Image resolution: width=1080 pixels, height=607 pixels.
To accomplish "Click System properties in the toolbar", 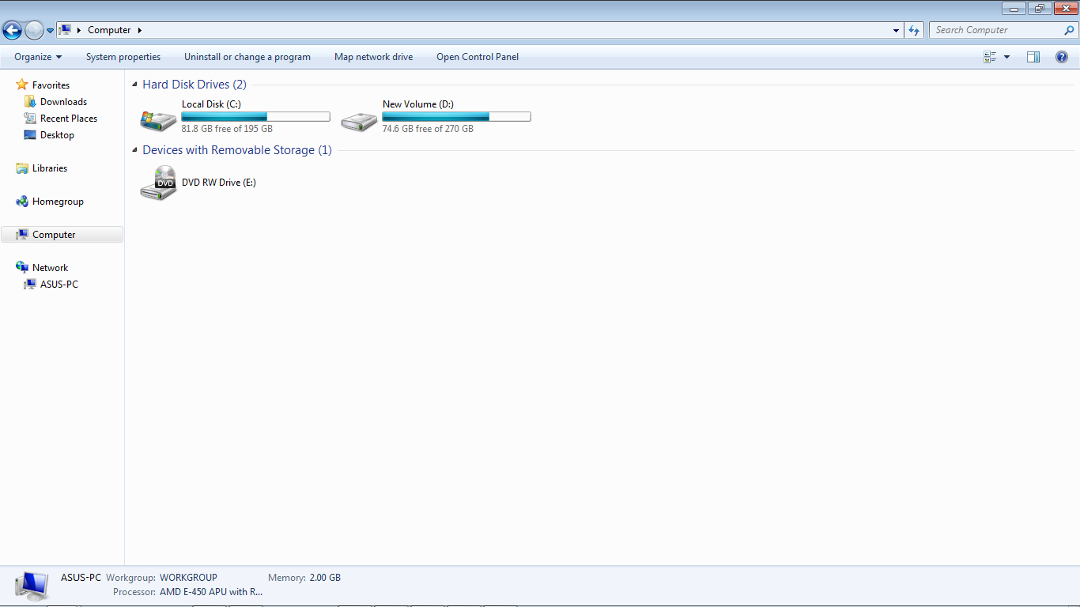I will tap(123, 56).
